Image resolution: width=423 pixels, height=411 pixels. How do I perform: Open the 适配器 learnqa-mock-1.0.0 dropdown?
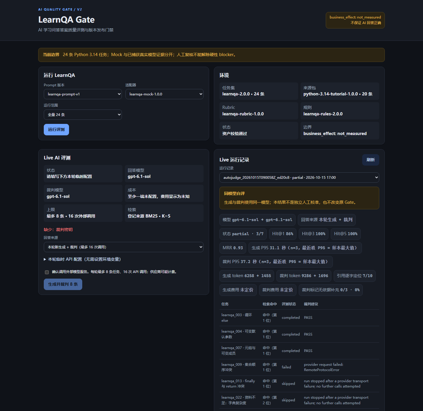pos(164,94)
